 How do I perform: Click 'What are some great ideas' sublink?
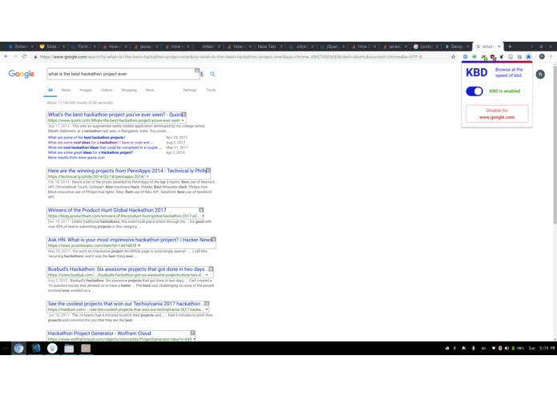(x=91, y=152)
